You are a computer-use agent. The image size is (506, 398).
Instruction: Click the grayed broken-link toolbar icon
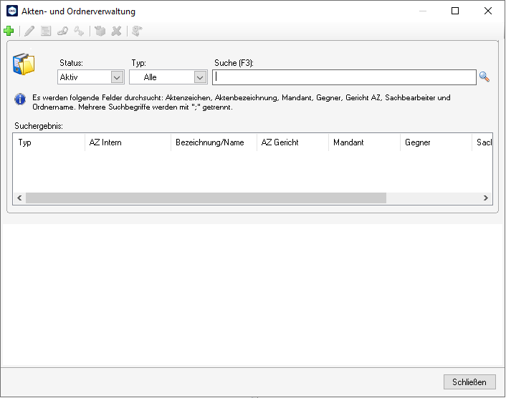tap(79, 31)
